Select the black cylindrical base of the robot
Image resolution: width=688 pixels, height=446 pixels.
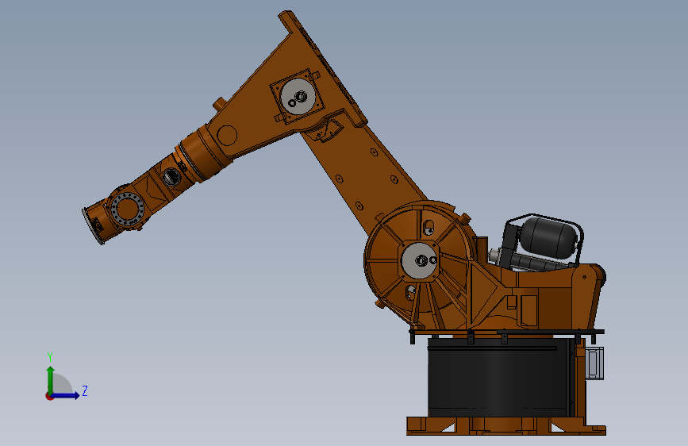click(x=499, y=378)
